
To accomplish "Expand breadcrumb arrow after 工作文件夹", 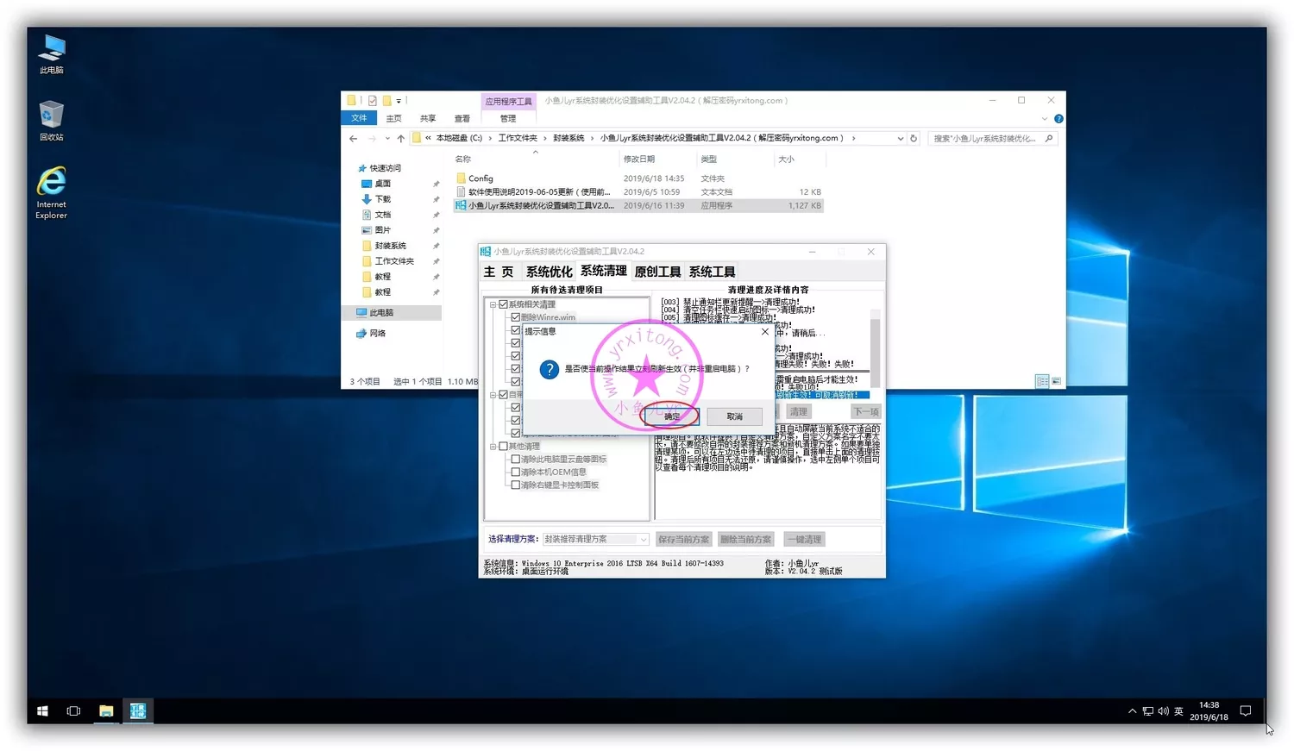I will tap(545, 138).
